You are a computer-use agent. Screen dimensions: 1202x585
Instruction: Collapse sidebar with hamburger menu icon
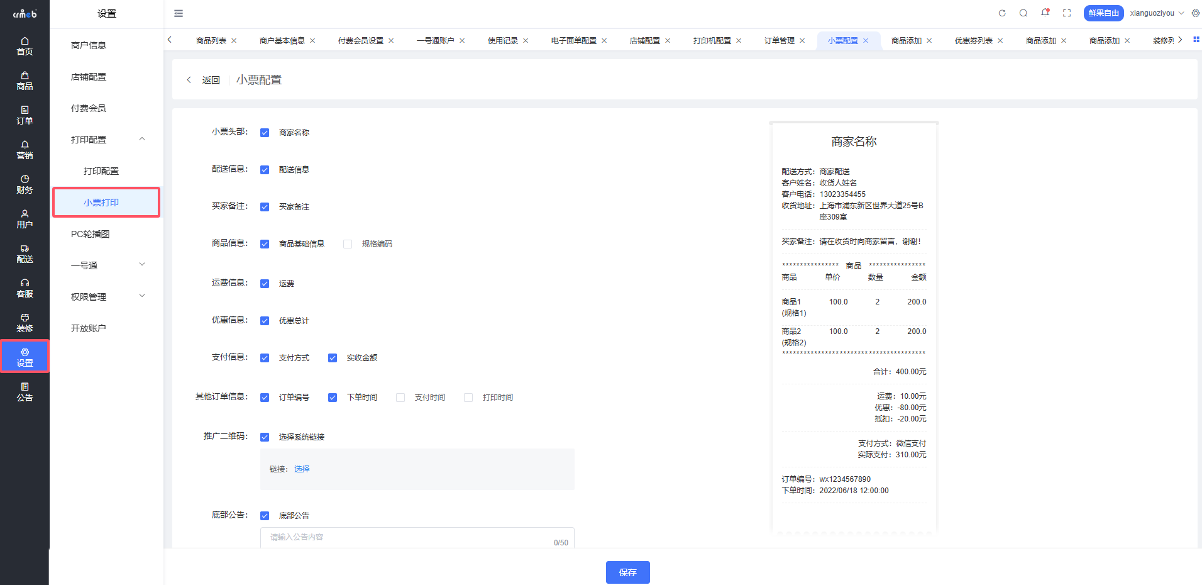(x=179, y=13)
